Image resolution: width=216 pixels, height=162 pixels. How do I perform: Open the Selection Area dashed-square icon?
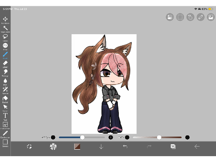180,17
